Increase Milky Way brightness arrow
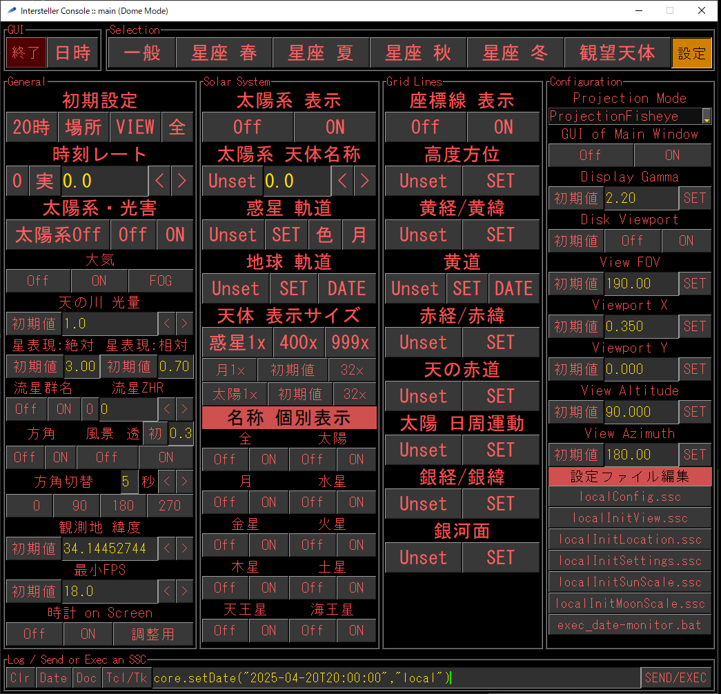 (184, 324)
